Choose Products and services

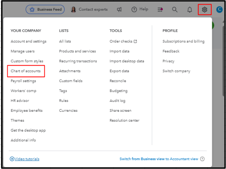pyautogui.click(x=77, y=51)
